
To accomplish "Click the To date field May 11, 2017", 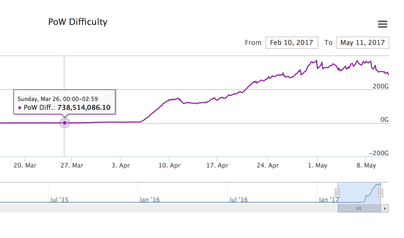I will pos(363,43).
